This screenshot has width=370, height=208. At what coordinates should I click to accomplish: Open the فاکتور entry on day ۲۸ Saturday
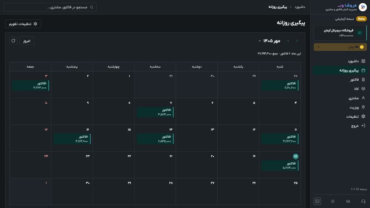(280, 86)
